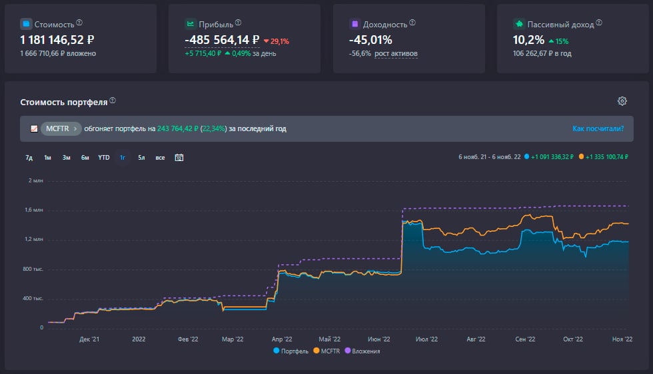Click help icon next to Прибыль
The width and height of the screenshot is (653, 374).
239,23
